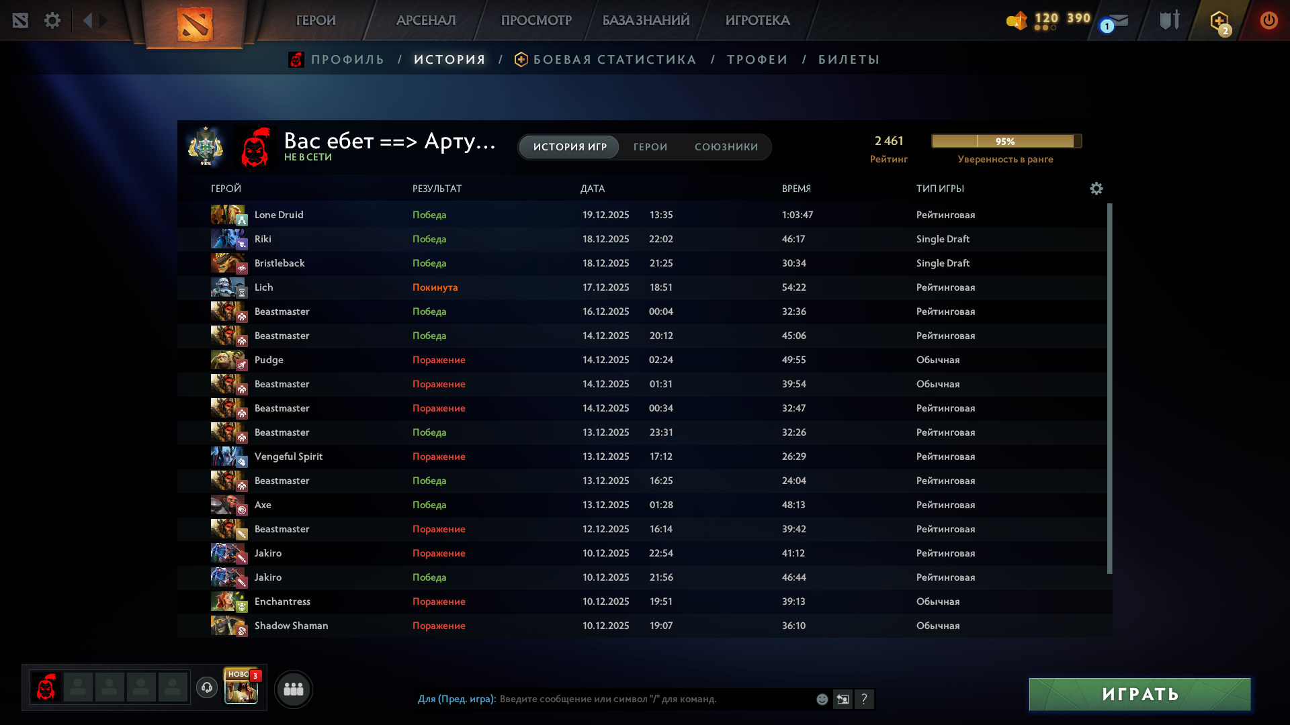Open the ИГРОТЕКА top menu
Image resolution: width=1290 pixels, height=725 pixels.
tap(758, 20)
